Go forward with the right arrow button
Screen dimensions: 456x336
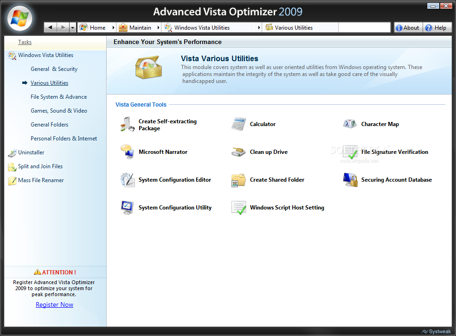[x=63, y=28]
